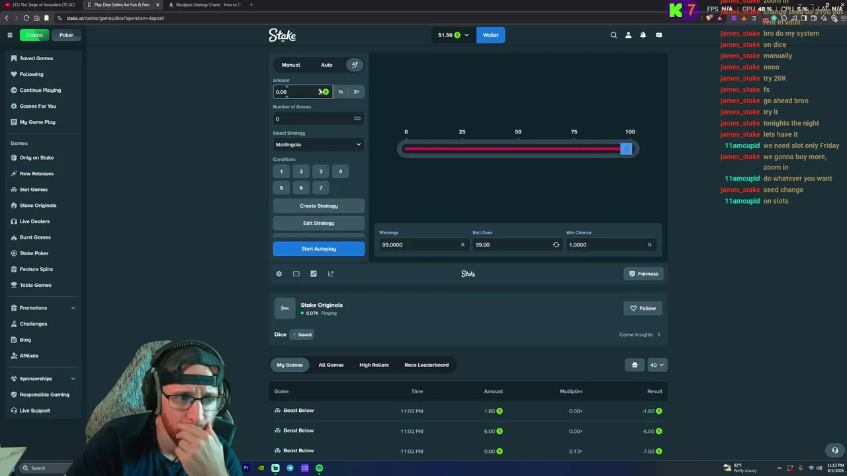
Task: Click the browser home icon
Action: coord(36,18)
